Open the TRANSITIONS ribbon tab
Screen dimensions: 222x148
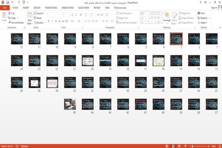(51, 8)
